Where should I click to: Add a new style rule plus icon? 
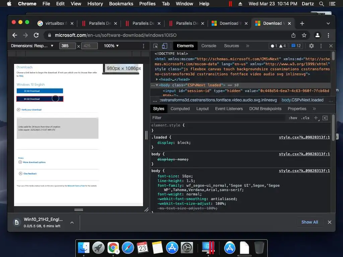[x=316, y=118]
